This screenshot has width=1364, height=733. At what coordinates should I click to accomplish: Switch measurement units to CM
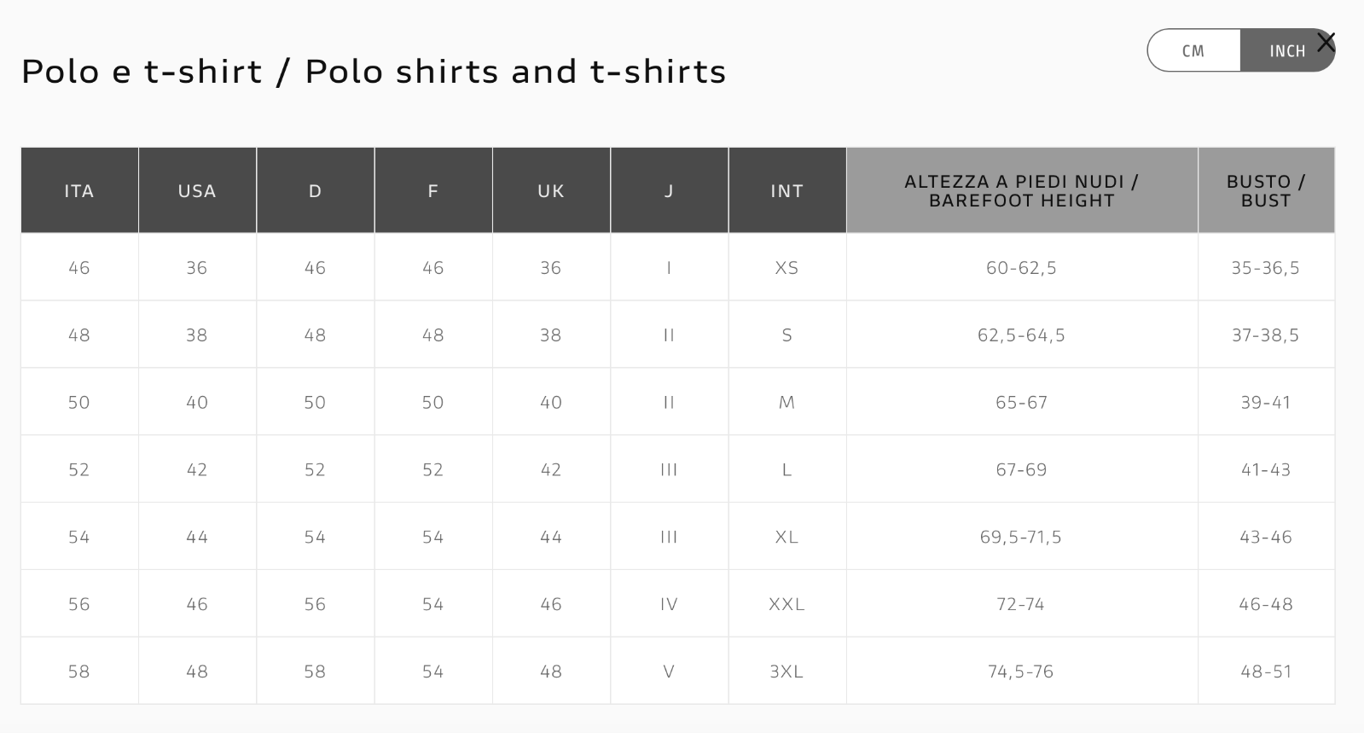[1193, 51]
